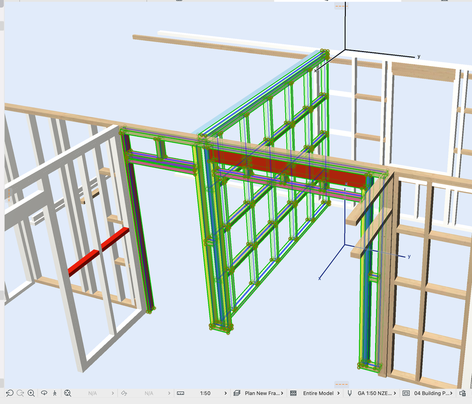Click the model view options icon
The height and width of the screenshot is (404, 472).
click(406, 393)
